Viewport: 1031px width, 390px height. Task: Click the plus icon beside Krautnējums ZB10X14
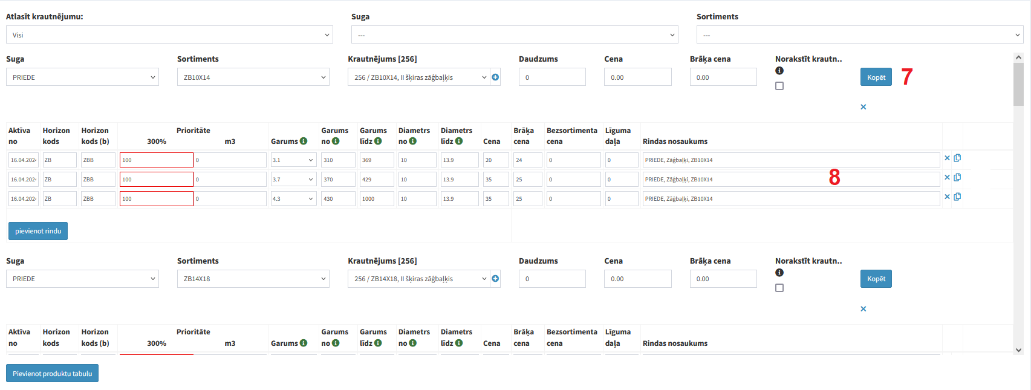(495, 77)
